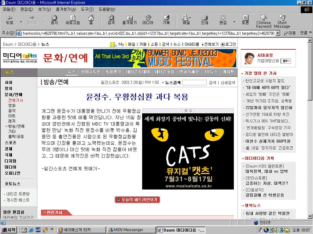
Task: Click the 시작 Start button
Action: click(x=9, y=230)
